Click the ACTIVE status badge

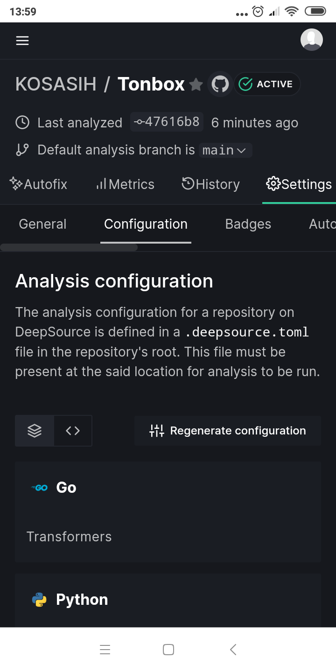(x=267, y=84)
